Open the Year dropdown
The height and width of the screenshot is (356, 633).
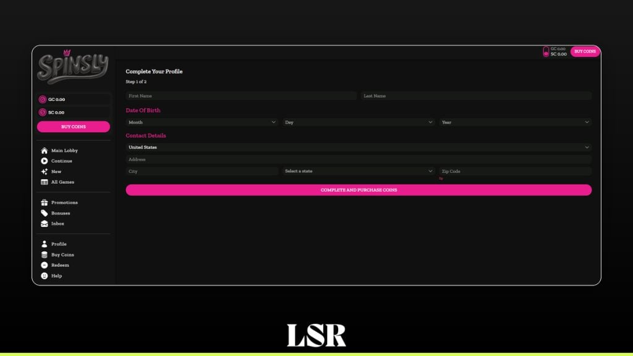coord(515,122)
